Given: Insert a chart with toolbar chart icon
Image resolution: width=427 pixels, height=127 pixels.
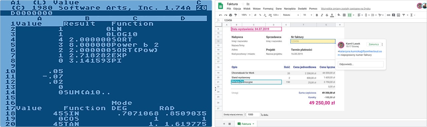Looking at the screenshot, I should click(399, 15).
